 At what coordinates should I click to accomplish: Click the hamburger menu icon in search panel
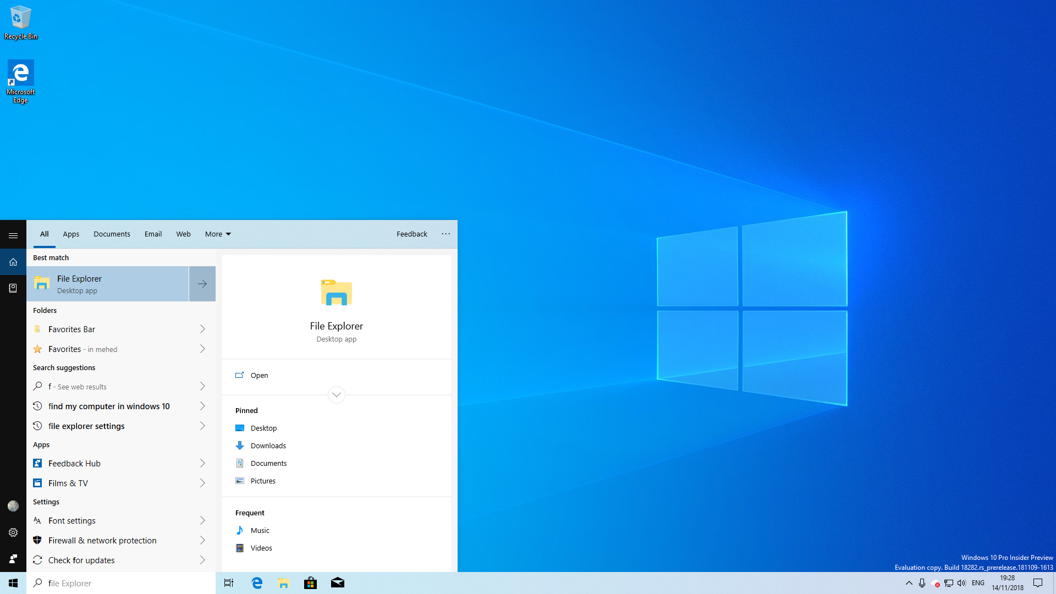pos(13,235)
